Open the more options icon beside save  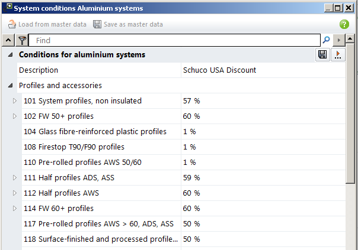click(338, 55)
